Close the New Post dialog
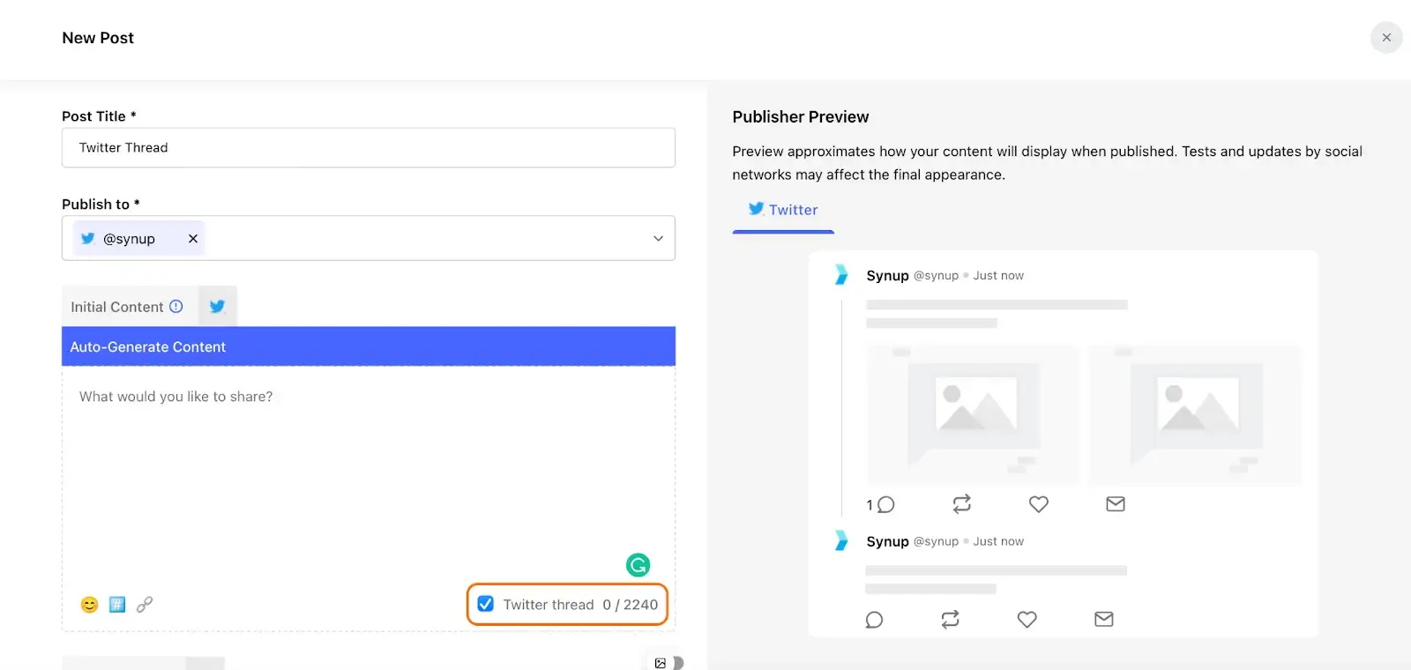The width and height of the screenshot is (1411, 670). click(x=1386, y=38)
